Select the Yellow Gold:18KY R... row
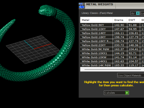The height and width of the screenshot is (108, 144). click(x=112, y=41)
